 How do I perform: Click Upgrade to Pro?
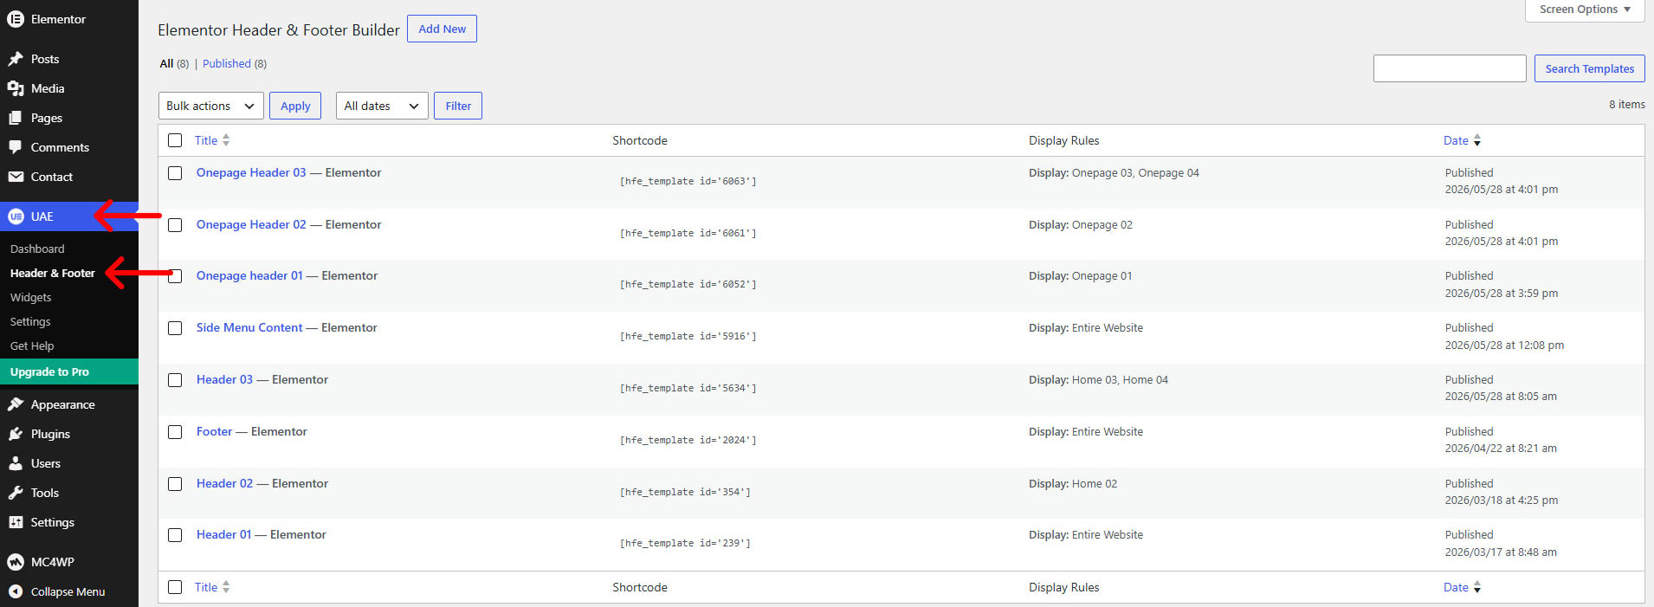pos(69,371)
